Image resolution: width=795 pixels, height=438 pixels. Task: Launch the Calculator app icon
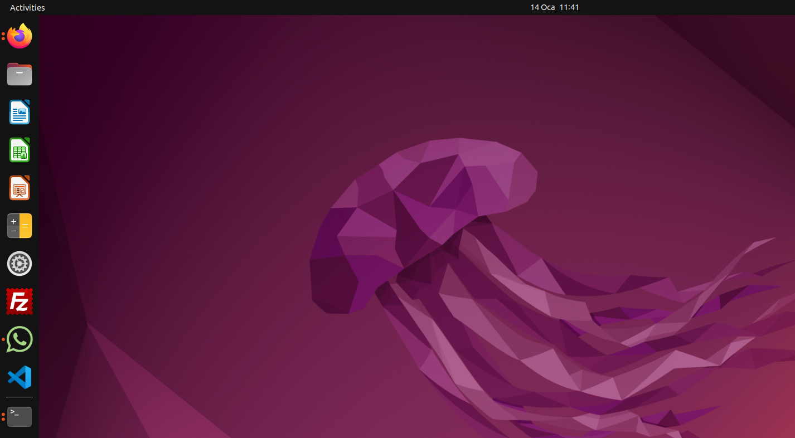pyautogui.click(x=20, y=226)
